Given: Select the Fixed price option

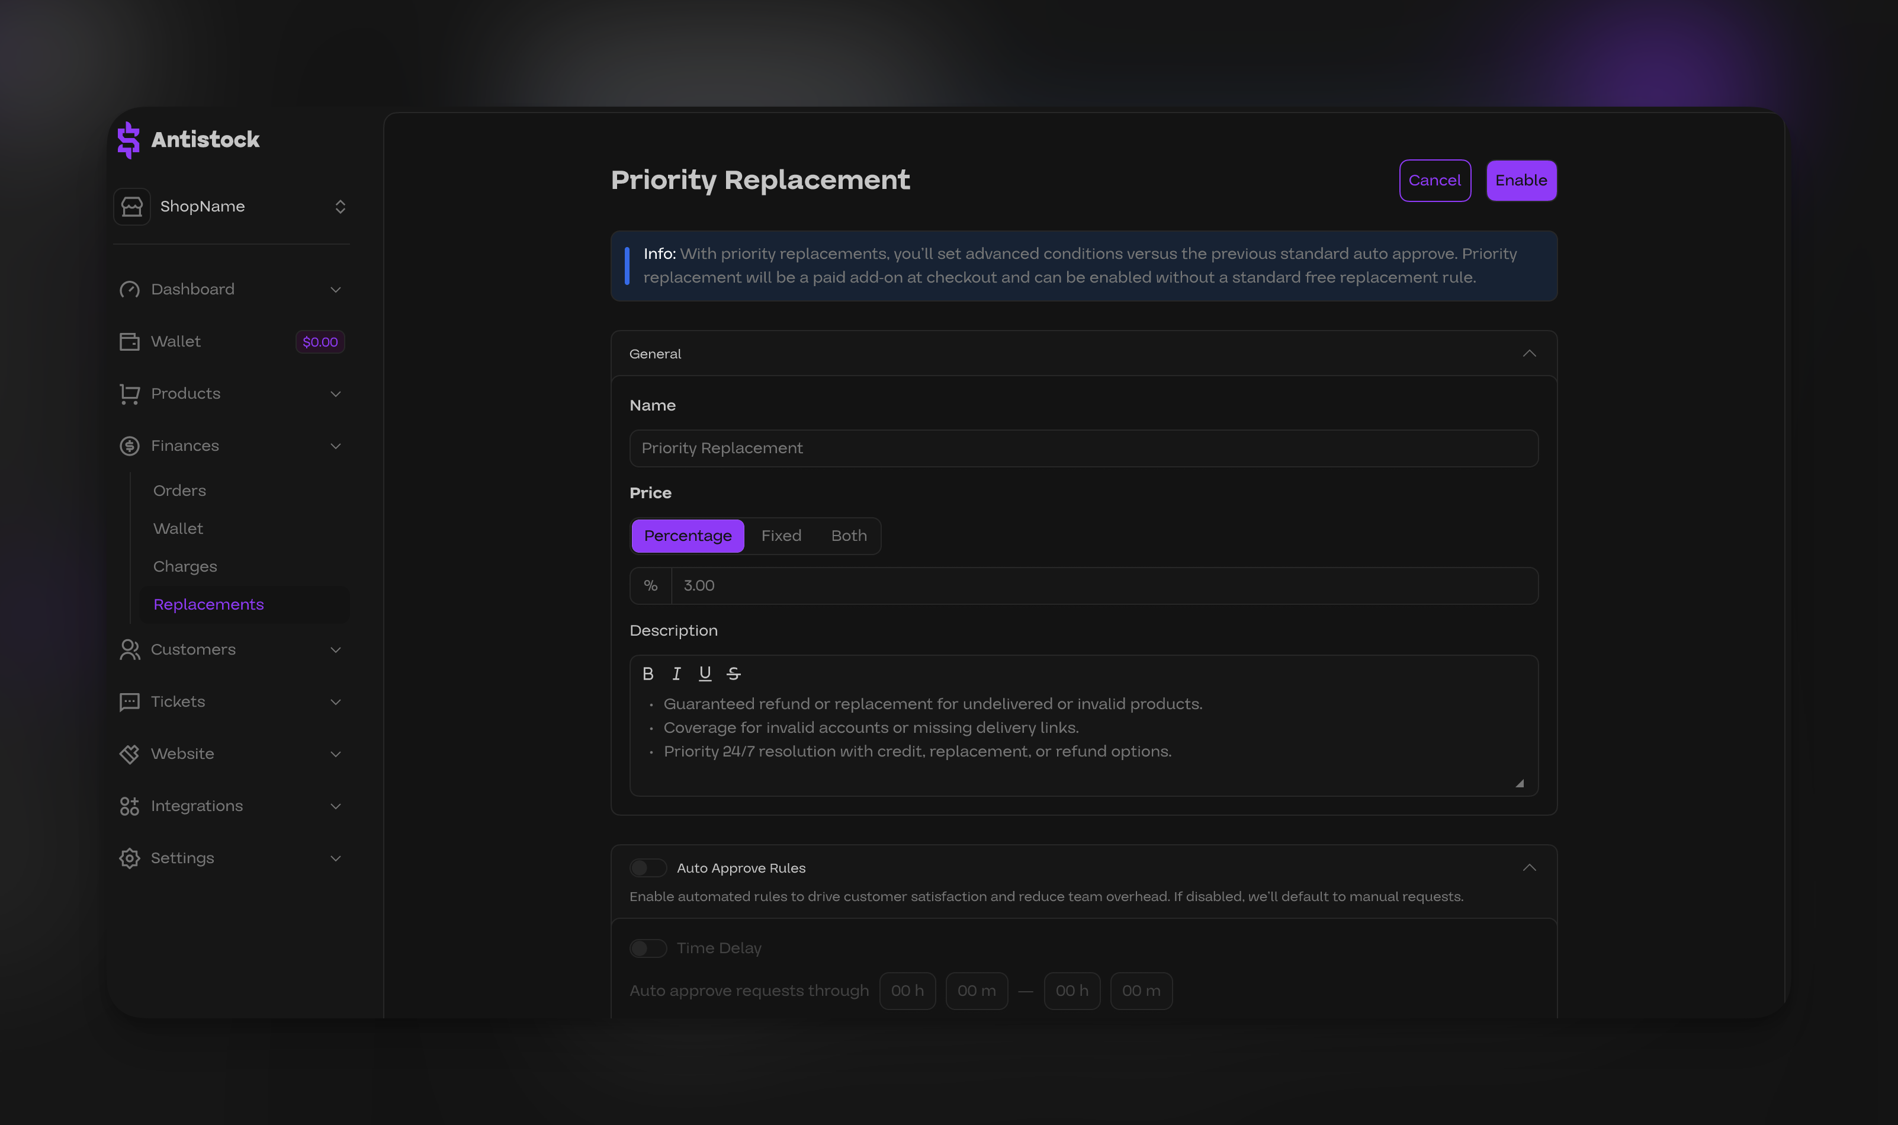Looking at the screenshot, I should (x=781, y=535).
